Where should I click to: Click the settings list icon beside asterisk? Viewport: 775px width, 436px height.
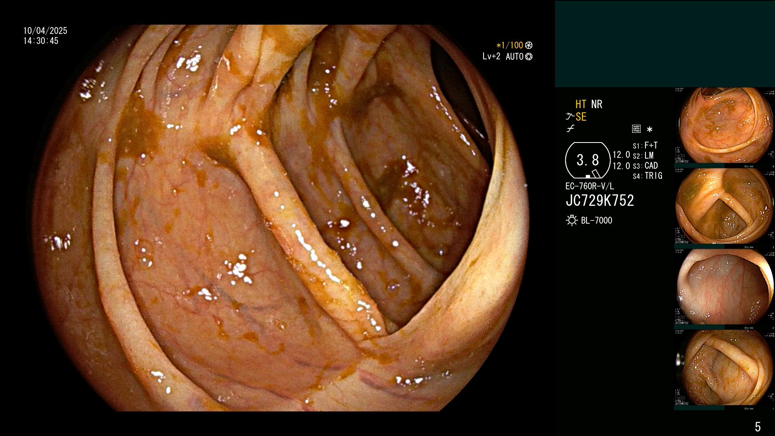636,129
